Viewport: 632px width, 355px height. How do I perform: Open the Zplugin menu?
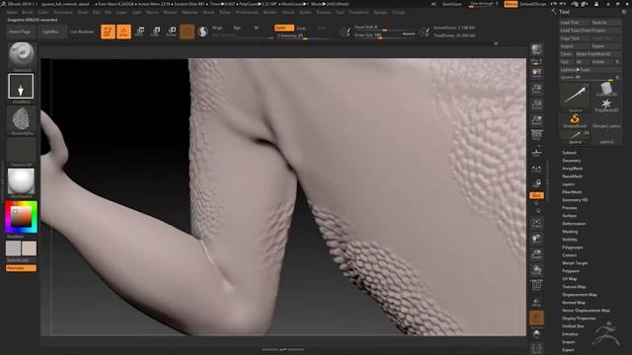(380, 13)
